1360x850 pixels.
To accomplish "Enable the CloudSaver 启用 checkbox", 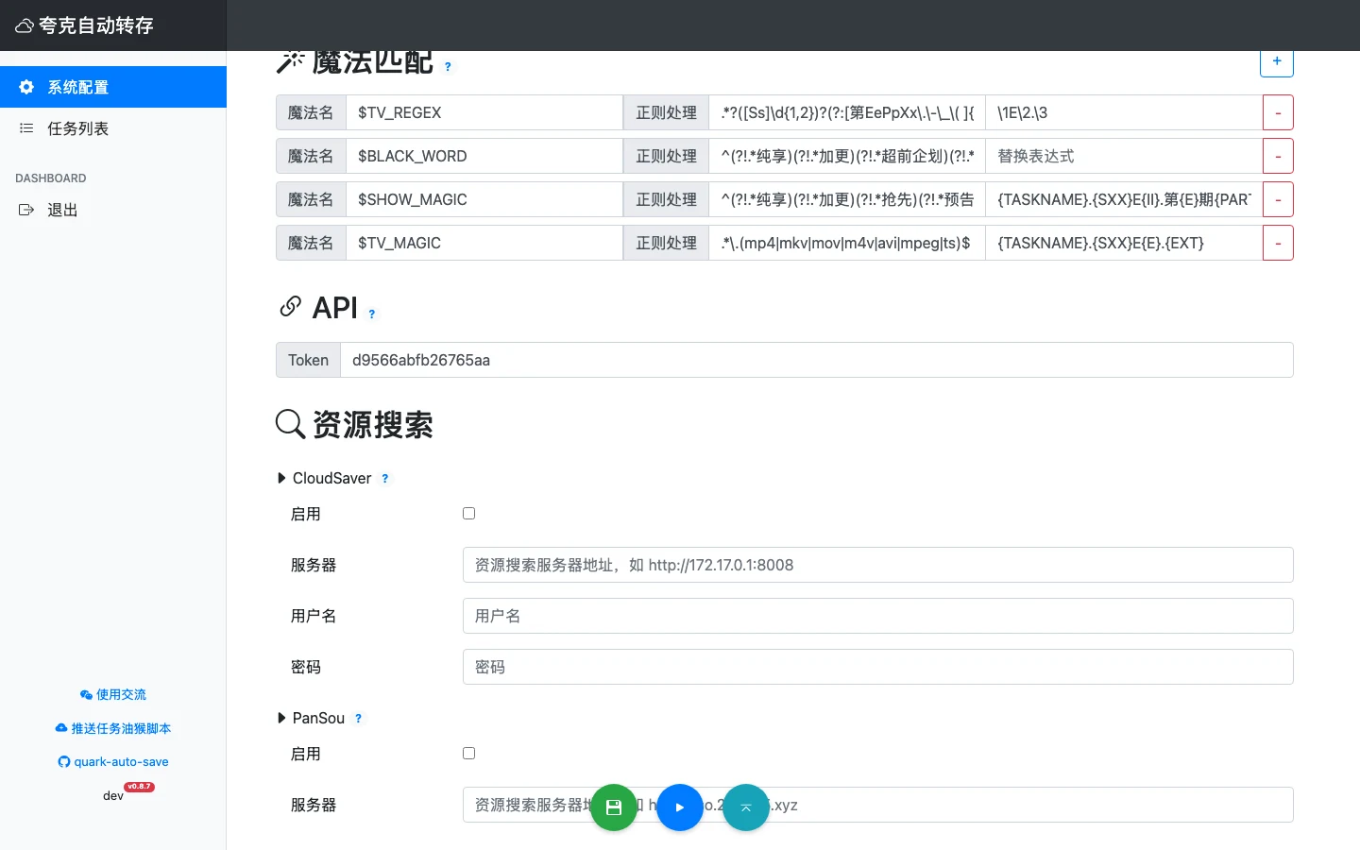I will (x=468, y=513).
